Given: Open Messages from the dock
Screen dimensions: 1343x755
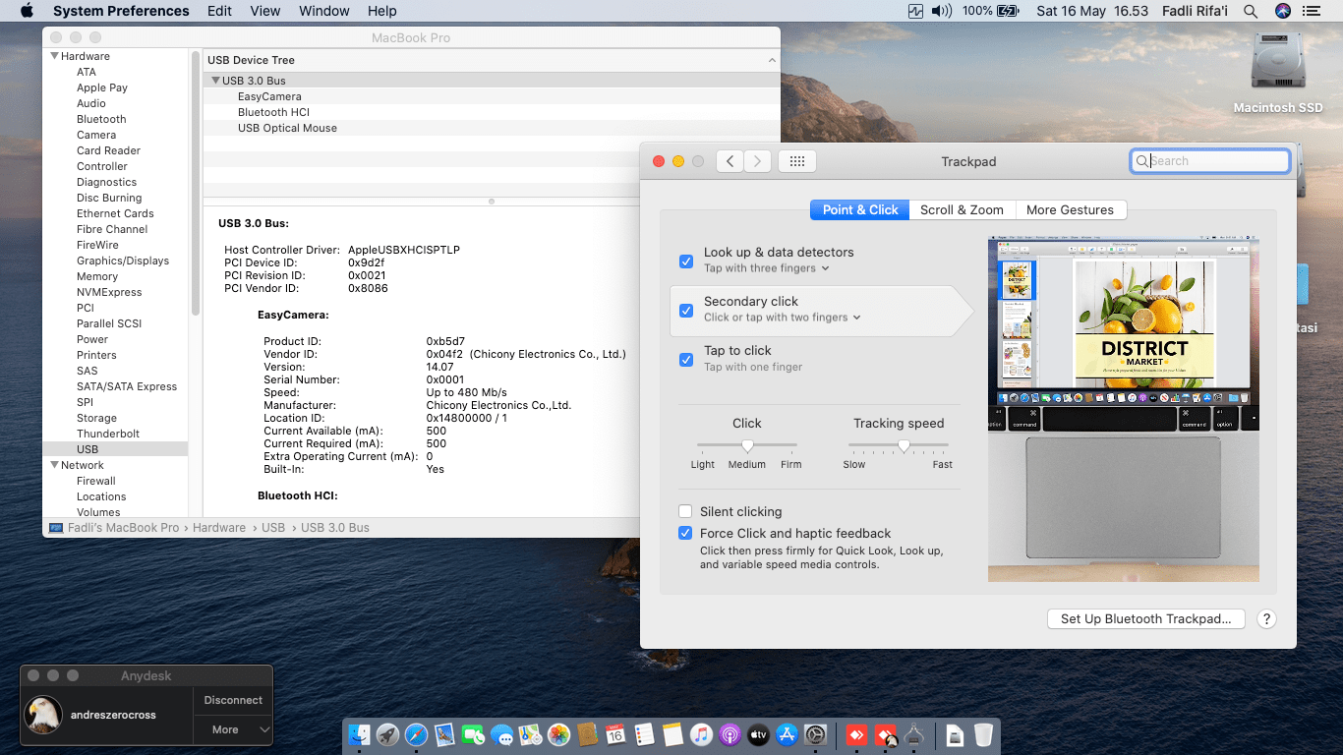Looking at the screenshot, I should (501, 734).
